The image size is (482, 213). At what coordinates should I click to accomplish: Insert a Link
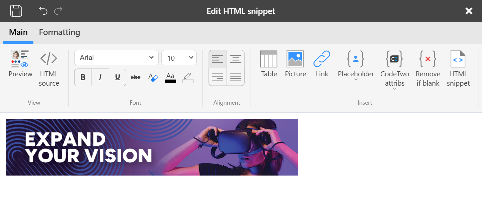[322, 64]
